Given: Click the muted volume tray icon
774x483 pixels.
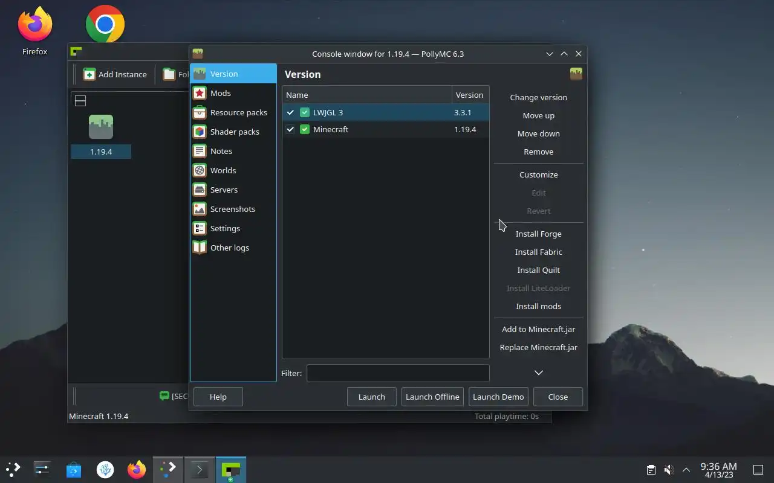Looking at the screenshot, I should pyautogui.click(x=669, y=470).
